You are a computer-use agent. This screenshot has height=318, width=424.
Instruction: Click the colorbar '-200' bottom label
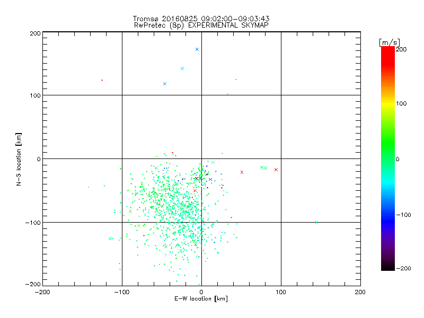pyautogui.click(x=403, y=268)
